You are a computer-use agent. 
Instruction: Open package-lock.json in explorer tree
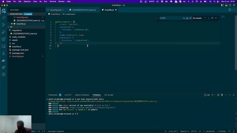20,50
